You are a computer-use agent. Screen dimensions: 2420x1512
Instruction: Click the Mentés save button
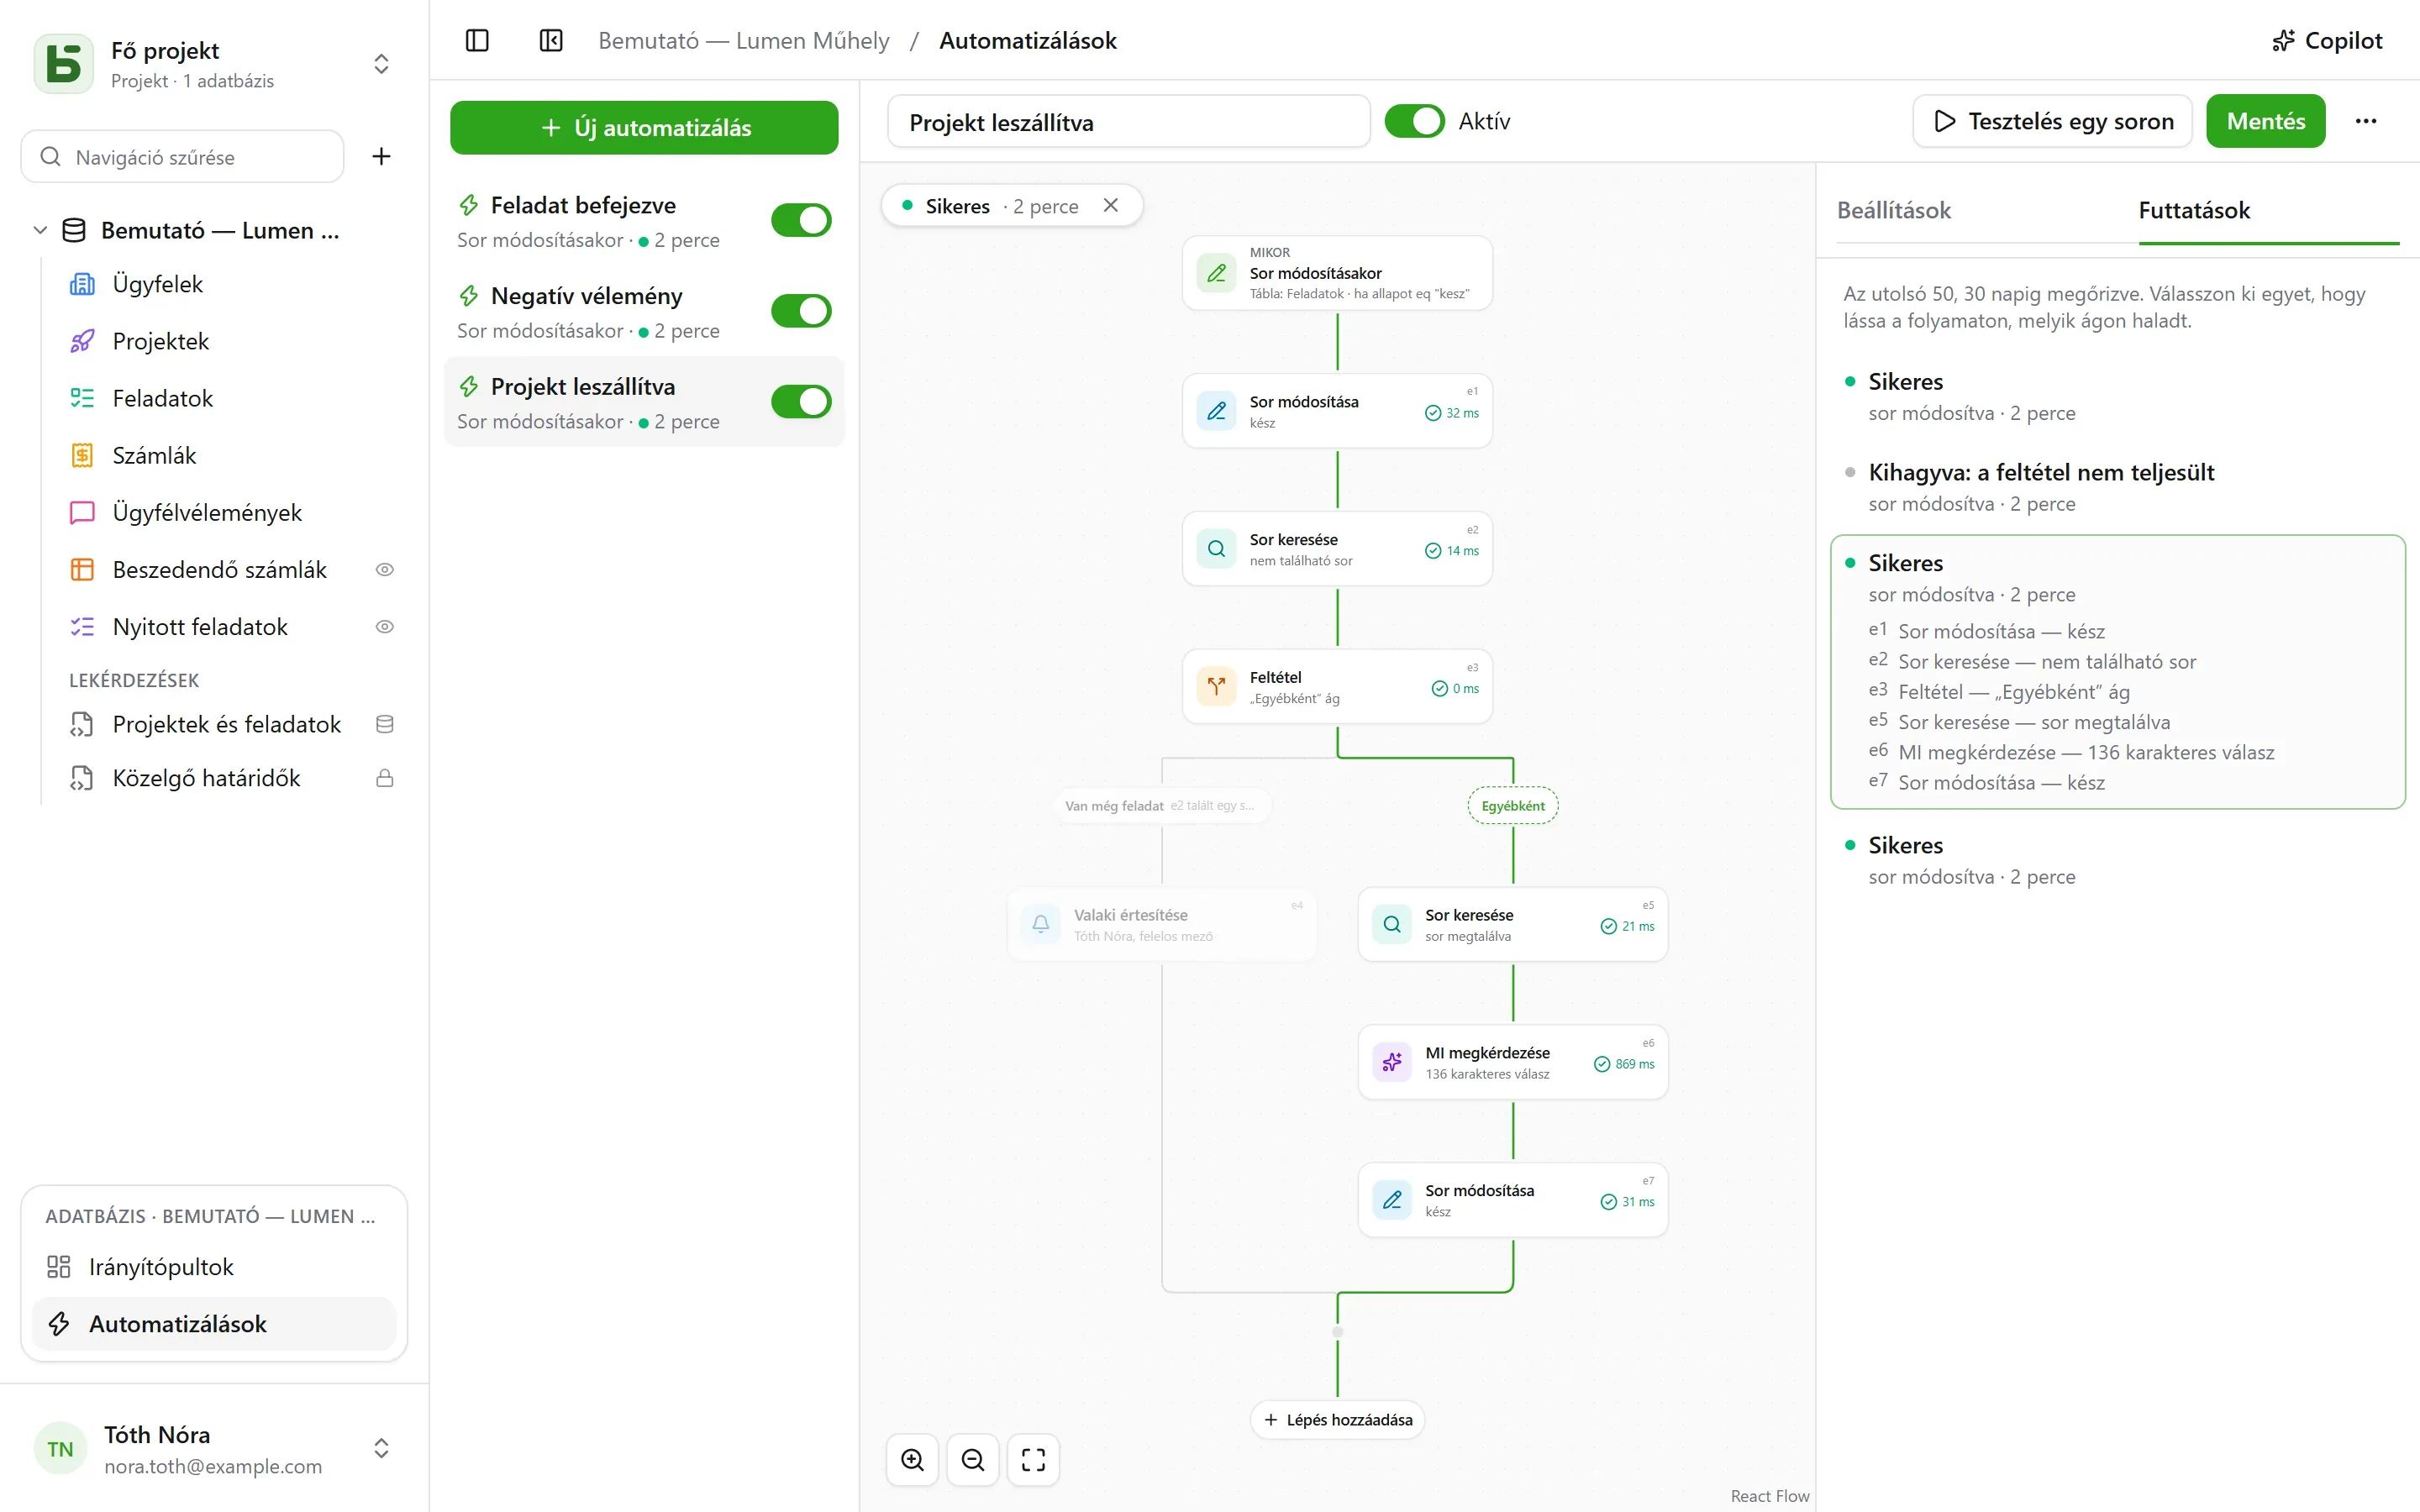click(2266, 121)
